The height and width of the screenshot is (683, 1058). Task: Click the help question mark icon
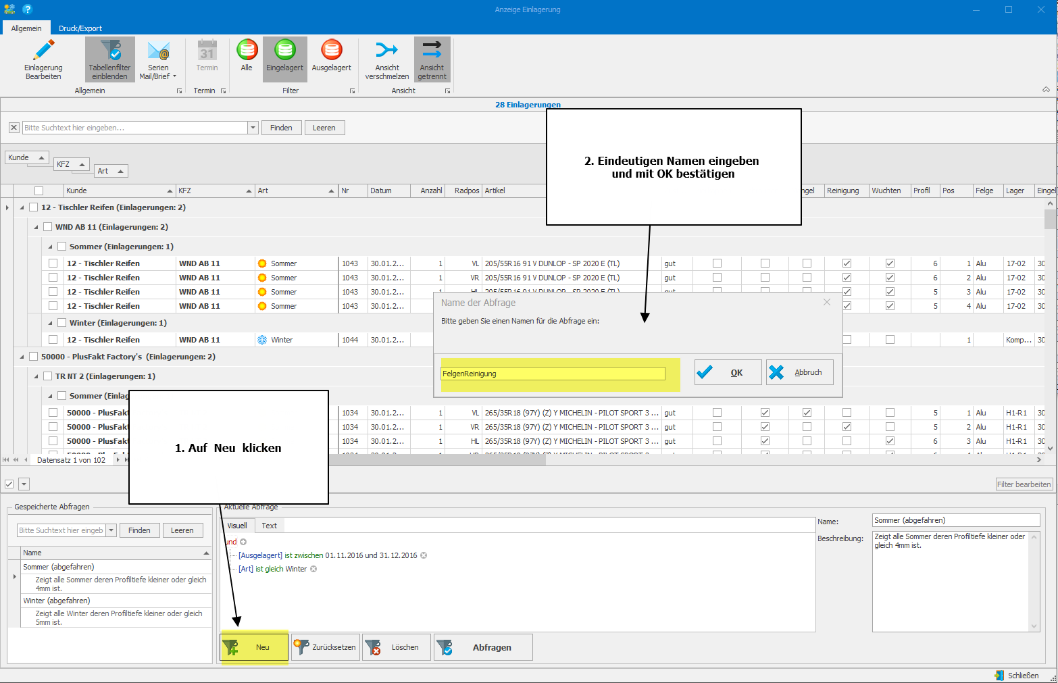(27, 9)
